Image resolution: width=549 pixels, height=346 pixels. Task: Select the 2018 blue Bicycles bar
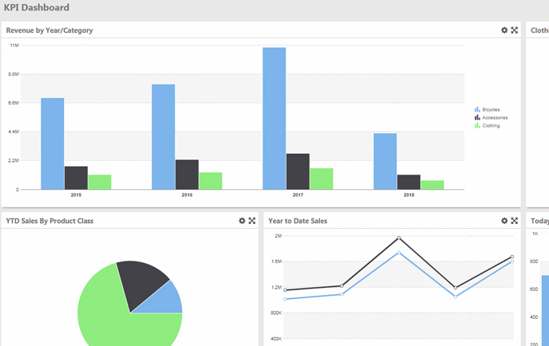385,161
